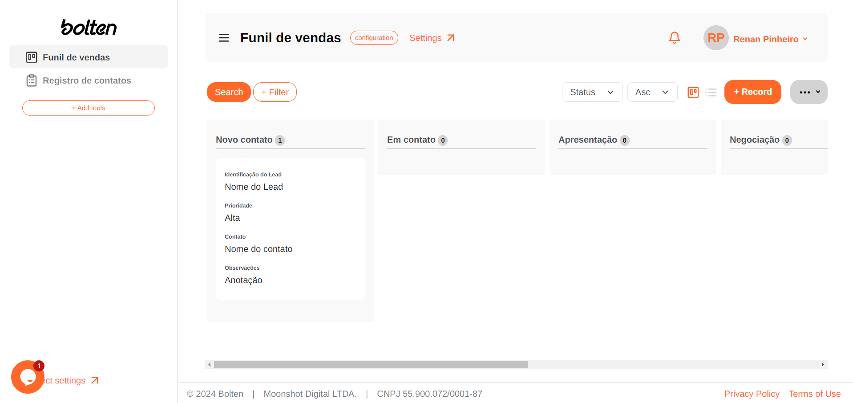The height and width of the screenshot is (403, 853).
Task: Click the Alta priority value
Action: pyautogui.click(x=232, y=218)
